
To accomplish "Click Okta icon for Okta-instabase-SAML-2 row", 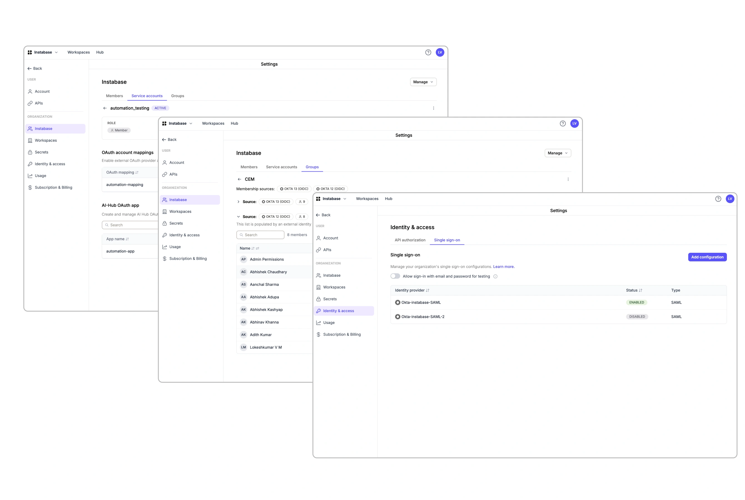I will [397, 317].
